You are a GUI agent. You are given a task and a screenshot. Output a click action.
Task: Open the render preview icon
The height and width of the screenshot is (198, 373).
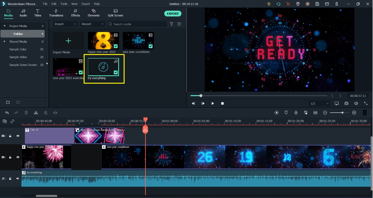[277, 113]
